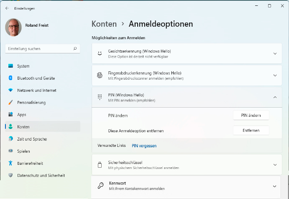Click the fingerprint icon for Fingerabdruckerkennung
Screen dimensions: 289x199
[x=100, y=76]
